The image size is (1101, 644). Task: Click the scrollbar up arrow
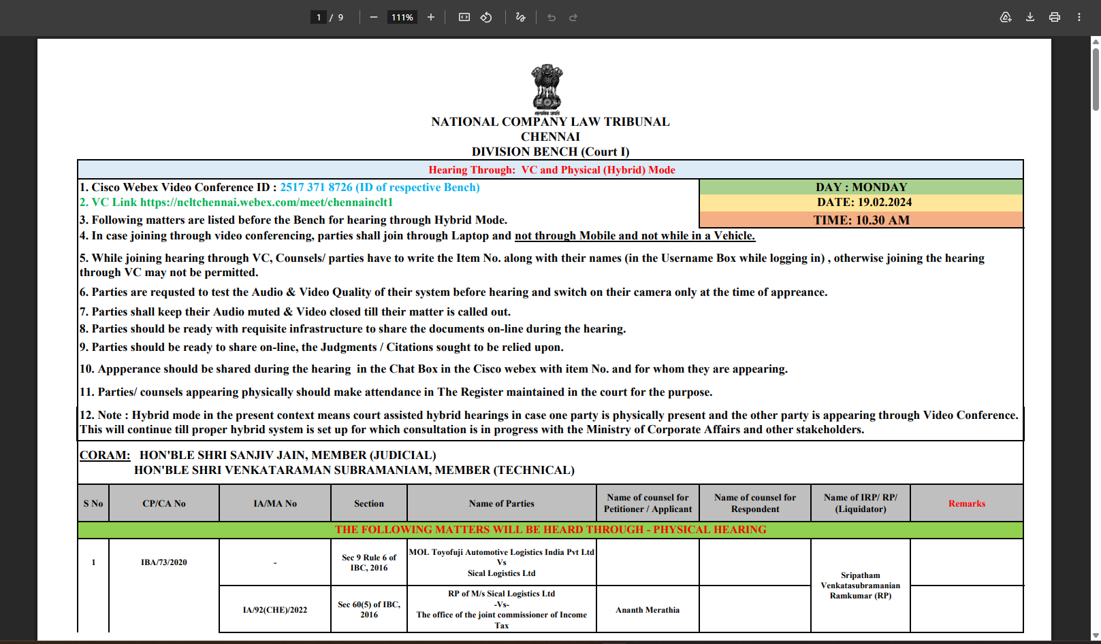coord(1096,41)
